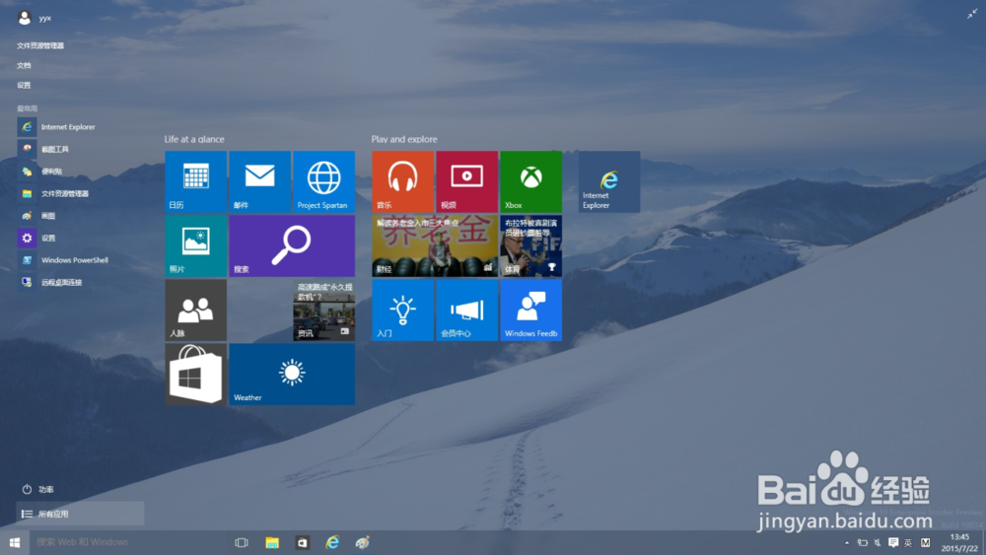The image size is (986, 555).
Task: Show hidden tray icons arrow
Action: click(x=847, y=543)
